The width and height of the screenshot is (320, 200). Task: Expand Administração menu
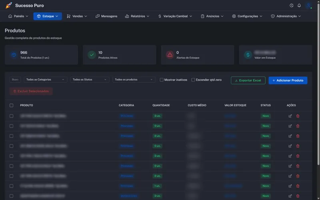(286, 16)
